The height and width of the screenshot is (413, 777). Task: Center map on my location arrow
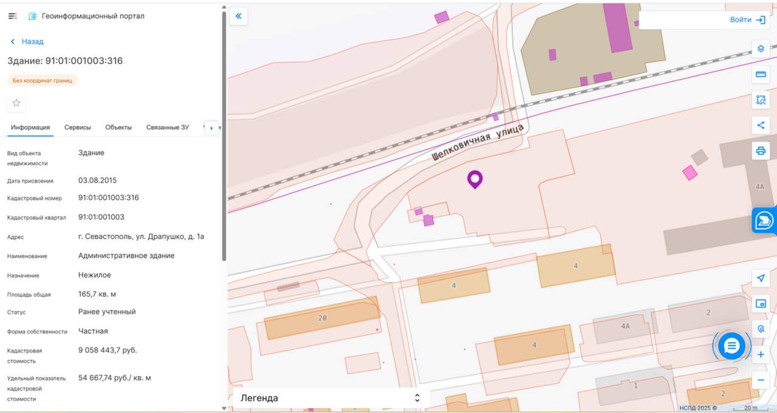pyautogui.click(x=761, y=278)
